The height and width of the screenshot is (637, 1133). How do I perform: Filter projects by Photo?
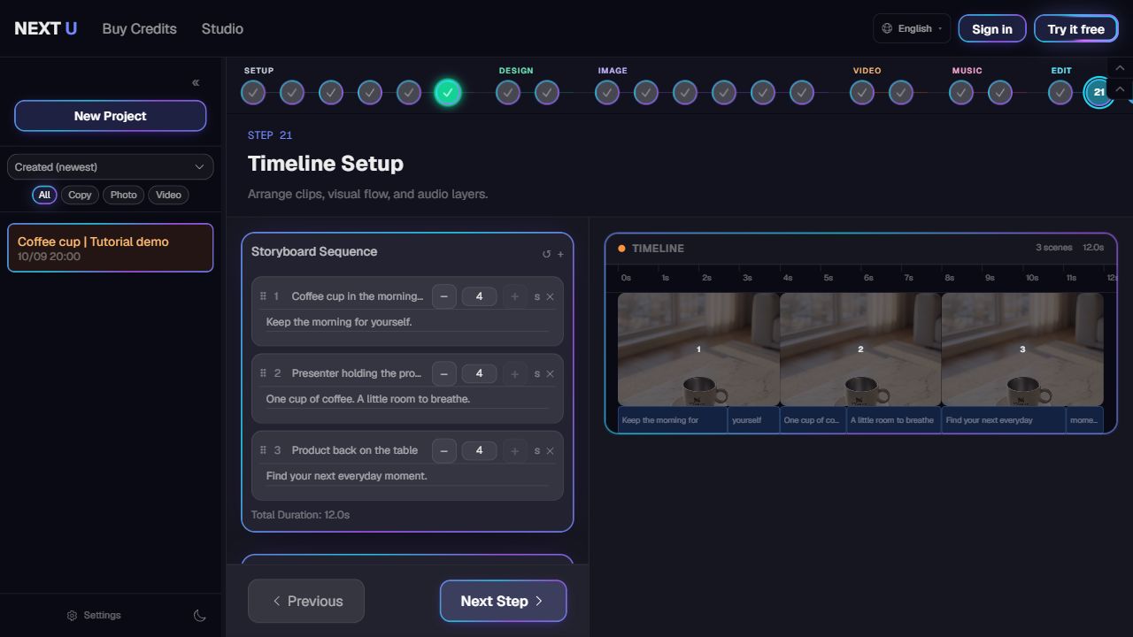click(123, 195)
